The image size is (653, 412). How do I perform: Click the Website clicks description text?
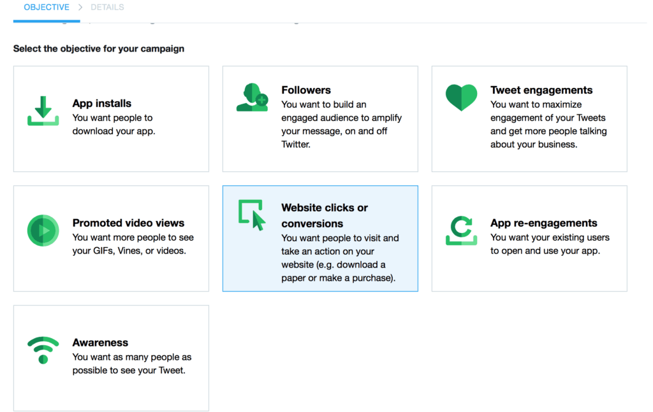click(x=340, y=258)
